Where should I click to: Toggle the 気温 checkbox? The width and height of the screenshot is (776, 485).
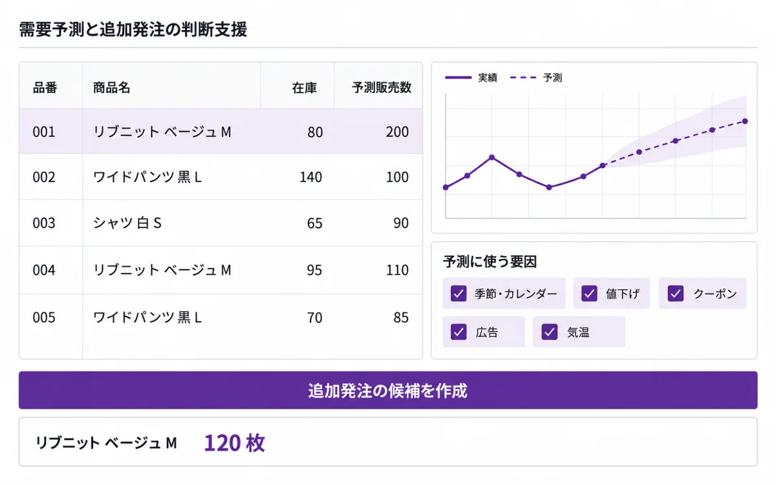pos(550,332)
